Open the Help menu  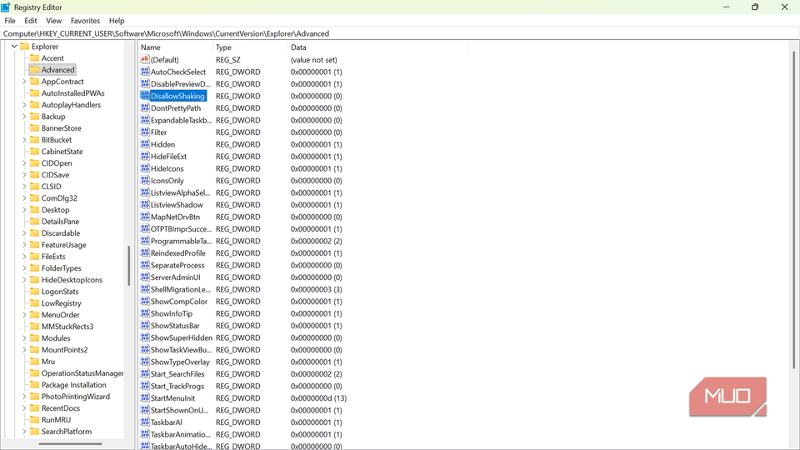tap(117, 21)
